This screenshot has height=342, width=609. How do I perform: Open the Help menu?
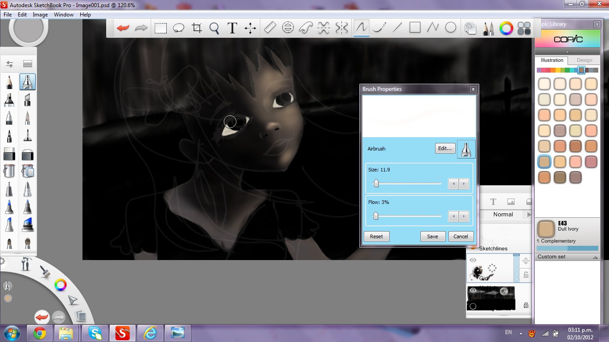coord(85,15)
